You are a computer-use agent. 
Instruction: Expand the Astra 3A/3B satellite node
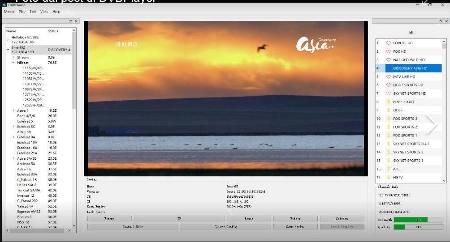13,158
